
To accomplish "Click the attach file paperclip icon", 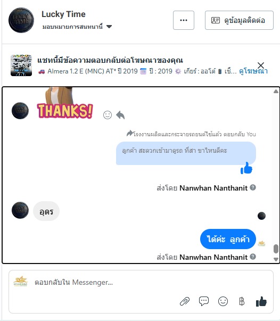I will [185, 301].
